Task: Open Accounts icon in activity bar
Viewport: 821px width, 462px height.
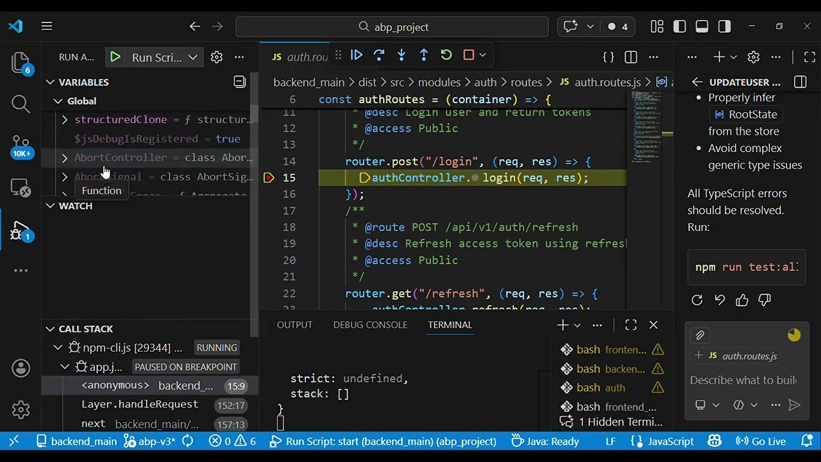Action: pyautogui.click(x=21, y=368)
